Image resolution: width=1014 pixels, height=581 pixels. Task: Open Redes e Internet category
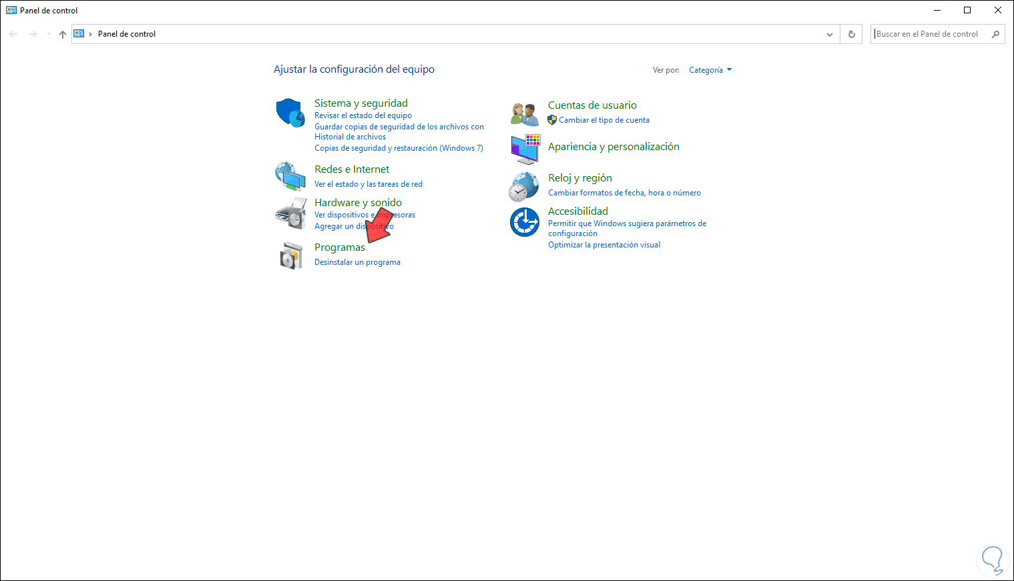click(x=352, y=169)
